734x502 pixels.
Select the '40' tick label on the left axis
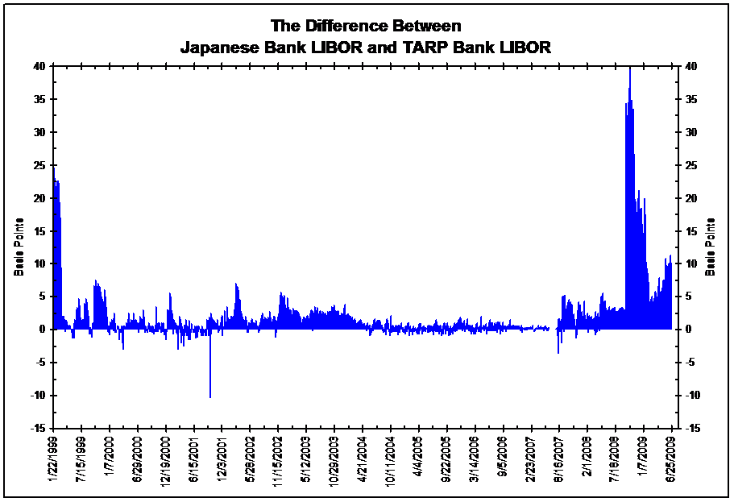coord(40,66)
